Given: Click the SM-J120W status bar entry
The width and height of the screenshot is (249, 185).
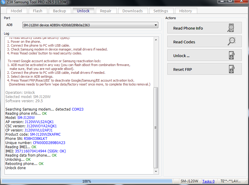Looking at the screenshot, I should (x=189, y=181).
